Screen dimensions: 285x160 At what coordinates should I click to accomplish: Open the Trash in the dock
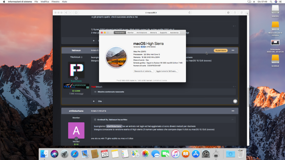240,154
